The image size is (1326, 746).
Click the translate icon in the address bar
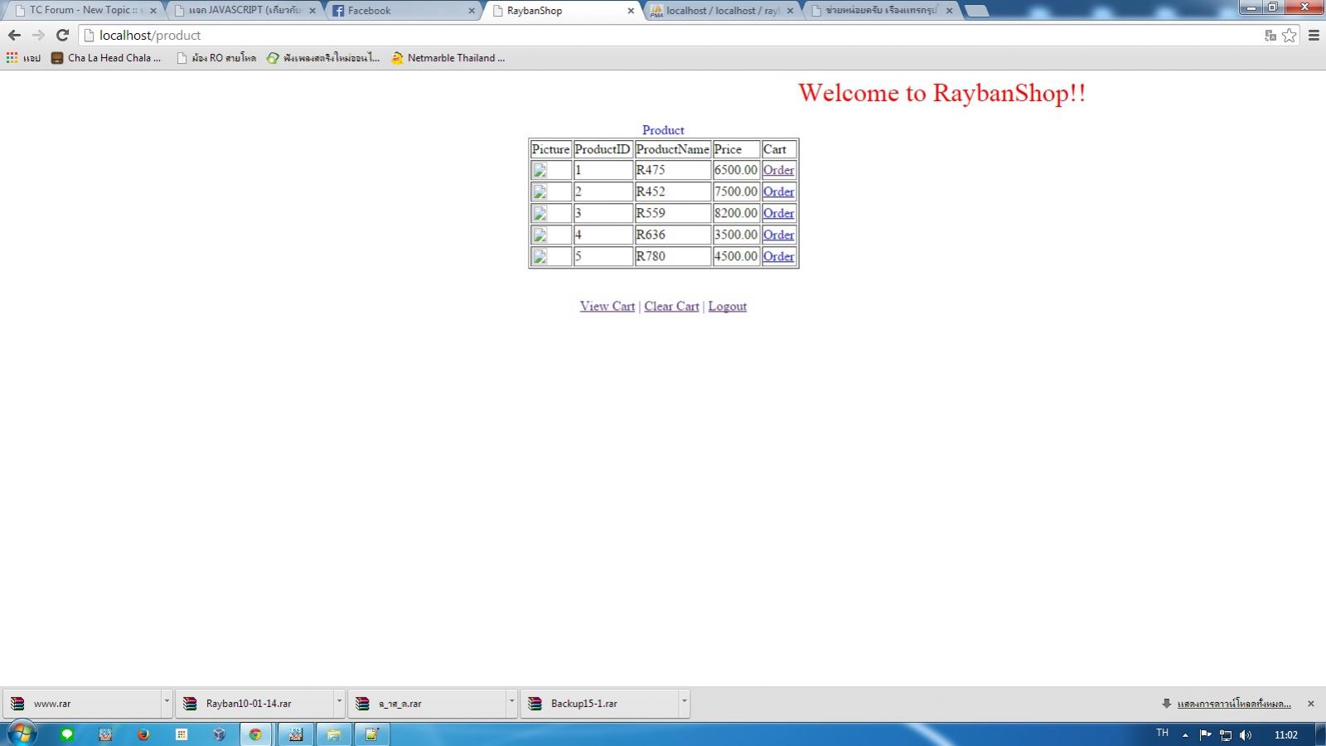[1270, 35]
